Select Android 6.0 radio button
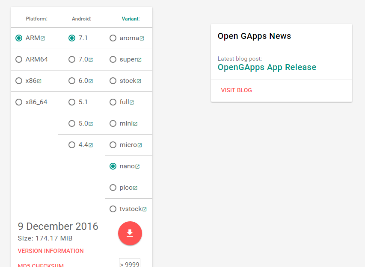 (72, 81)
